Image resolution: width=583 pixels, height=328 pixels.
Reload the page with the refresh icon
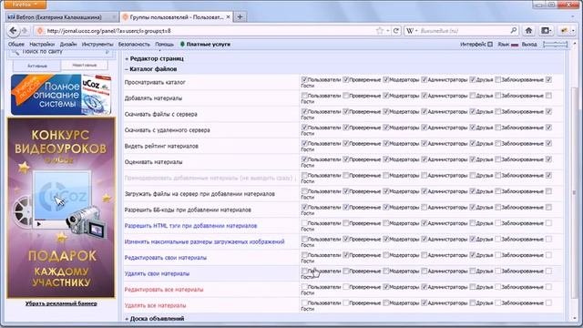[396, 30]
